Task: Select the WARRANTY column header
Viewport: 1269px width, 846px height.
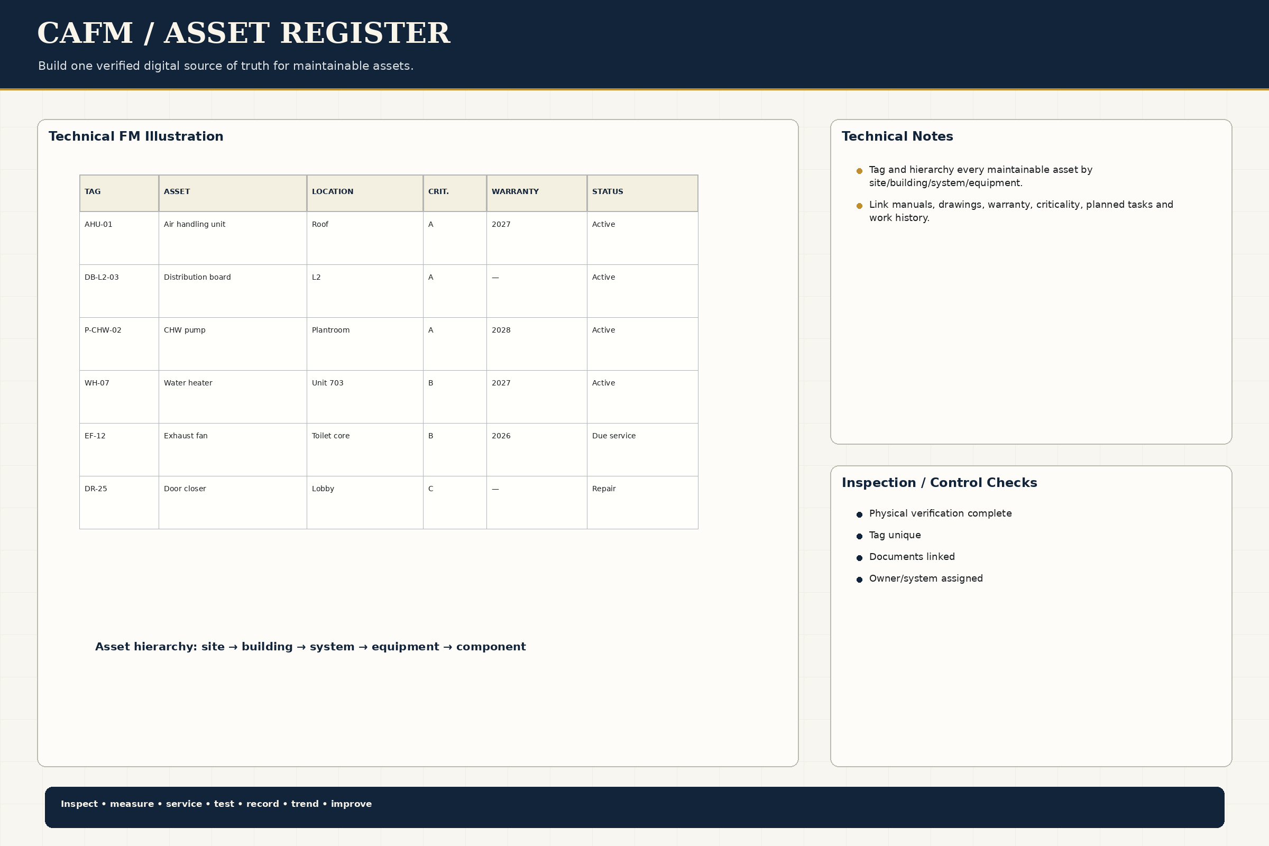Action: point(537,193)
